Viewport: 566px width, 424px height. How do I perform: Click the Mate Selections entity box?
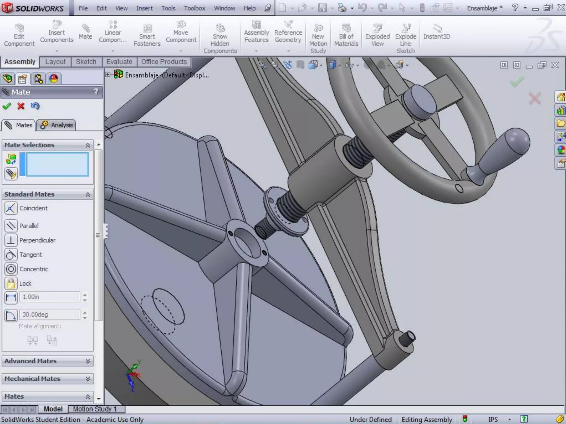[x=57, y=164]
